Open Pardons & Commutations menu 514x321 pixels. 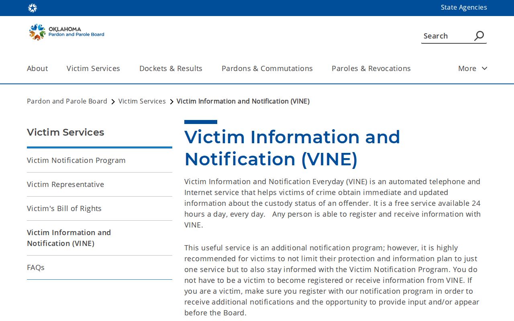[x=267, y=68]
